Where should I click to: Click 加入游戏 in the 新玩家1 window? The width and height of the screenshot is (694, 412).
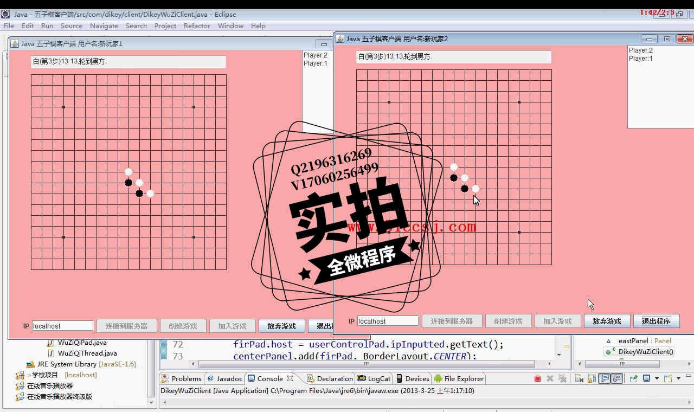tap(232, 326)
